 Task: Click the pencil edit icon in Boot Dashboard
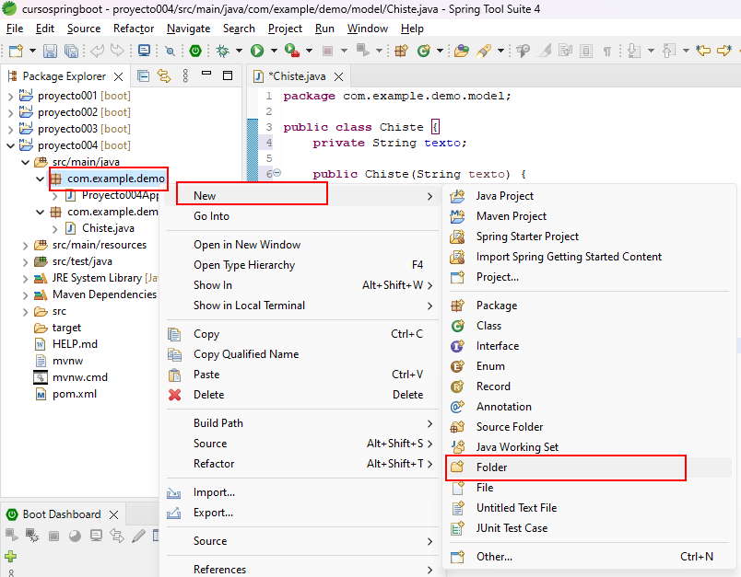[x=138, y=536]
